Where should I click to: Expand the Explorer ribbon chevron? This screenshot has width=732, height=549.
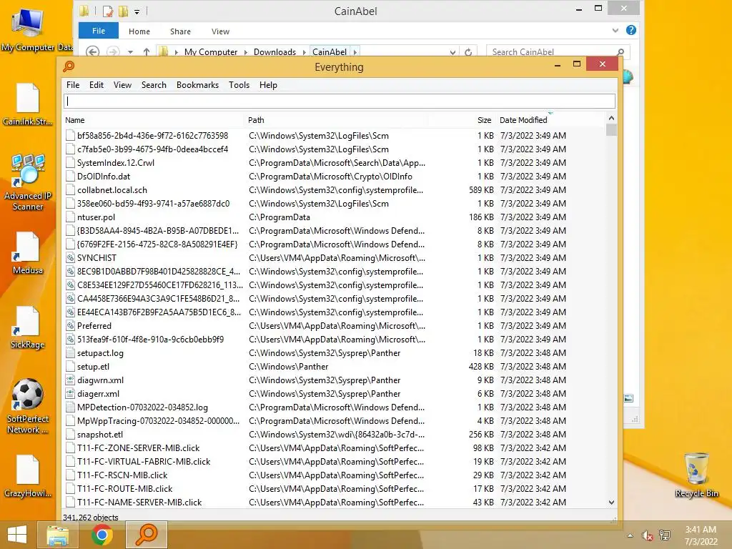615,30
